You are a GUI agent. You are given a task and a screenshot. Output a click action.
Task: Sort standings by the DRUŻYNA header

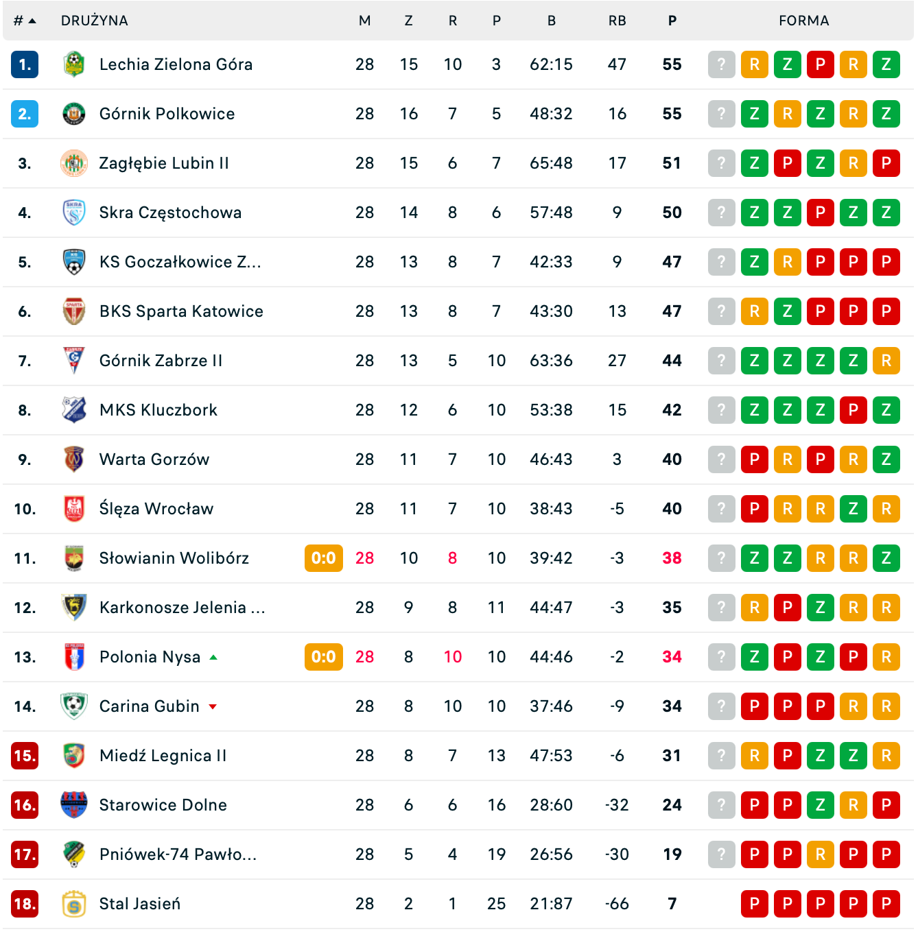point(95,21)
